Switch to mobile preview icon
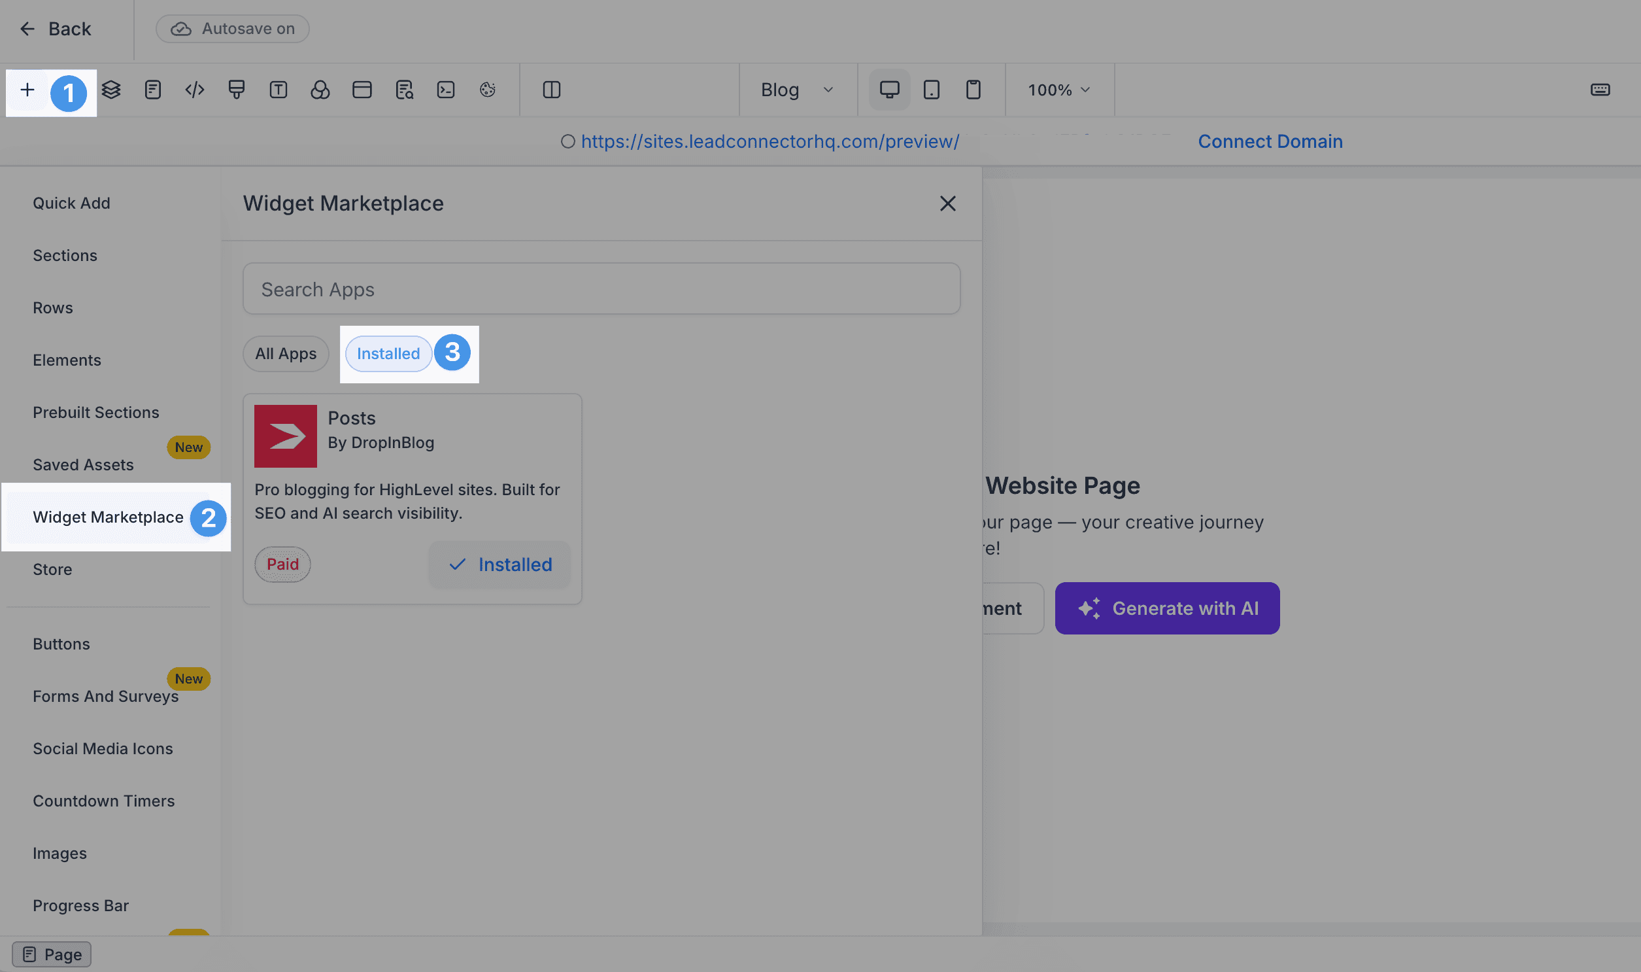This screenshot has width=1641, height=972. pyautogui.click(x=973, y=90)
